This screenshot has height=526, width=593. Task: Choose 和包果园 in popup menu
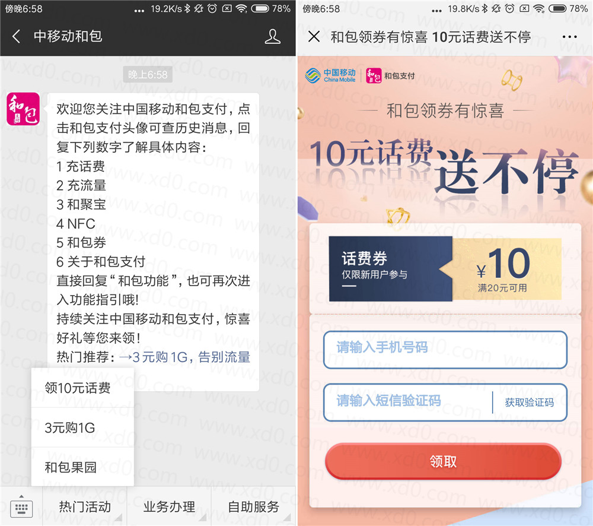click(82, 467)
